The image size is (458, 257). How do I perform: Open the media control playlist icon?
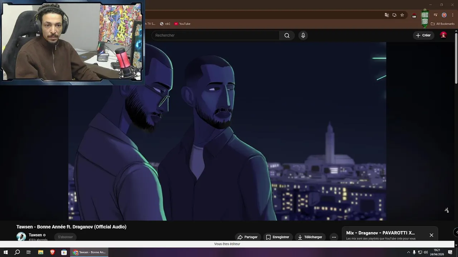pyautogui.click(x=435, y=15)
